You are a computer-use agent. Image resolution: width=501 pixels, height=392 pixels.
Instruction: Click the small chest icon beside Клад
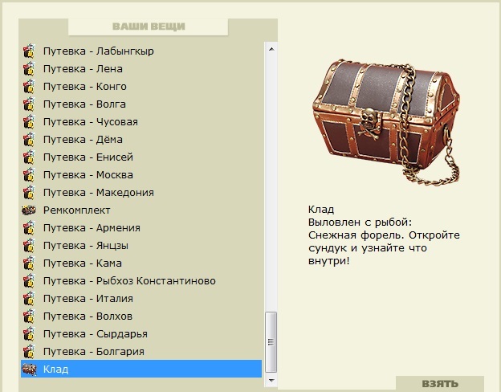coord(29,370)
